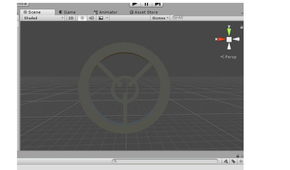Image resolution: width=290 pixels, height=170 pixels.
Task: Click the project panel search field
Action: [165, 161]
